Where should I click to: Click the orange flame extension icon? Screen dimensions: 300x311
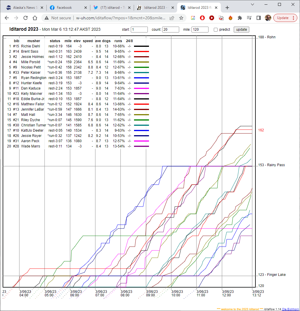[x=230, y=18]
